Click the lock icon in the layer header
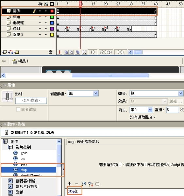The width and height of the screenshot is (184, 196). click(46, 4)
